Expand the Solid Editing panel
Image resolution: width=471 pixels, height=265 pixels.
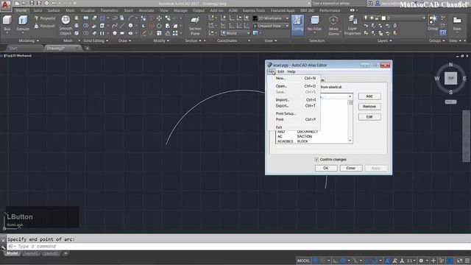(96, 40)
